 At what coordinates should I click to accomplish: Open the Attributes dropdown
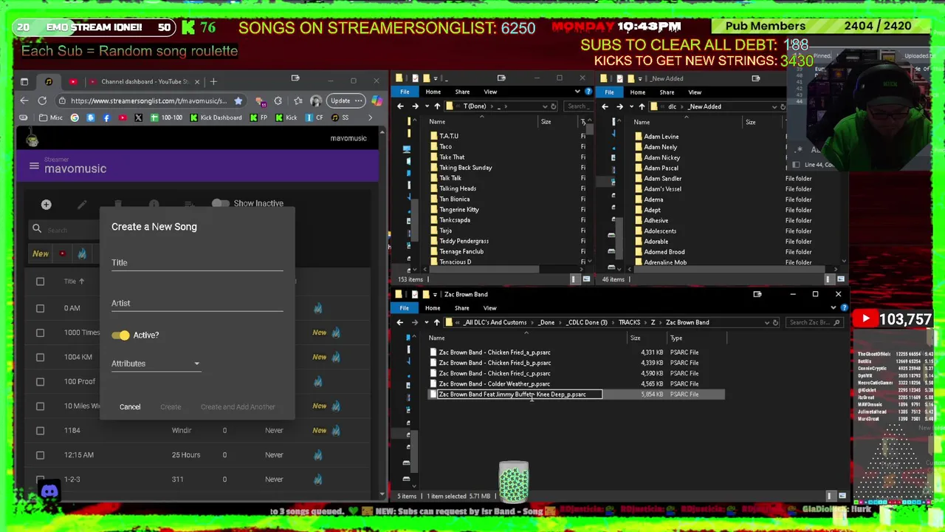pyautogui.click(x=156, y=364)
